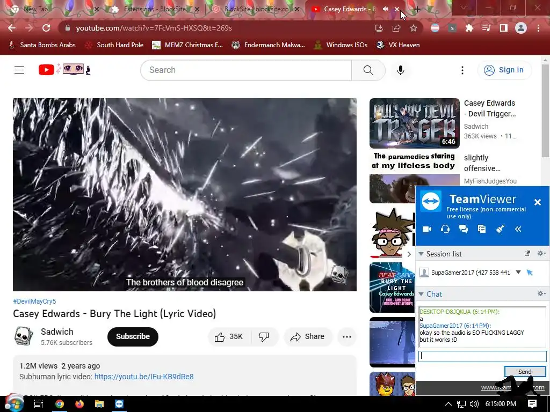Bookmark this page with the star icon

(x=414, y=28)
